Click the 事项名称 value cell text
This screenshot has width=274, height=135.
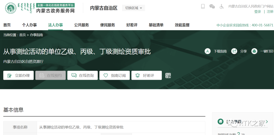pos(81,127)
